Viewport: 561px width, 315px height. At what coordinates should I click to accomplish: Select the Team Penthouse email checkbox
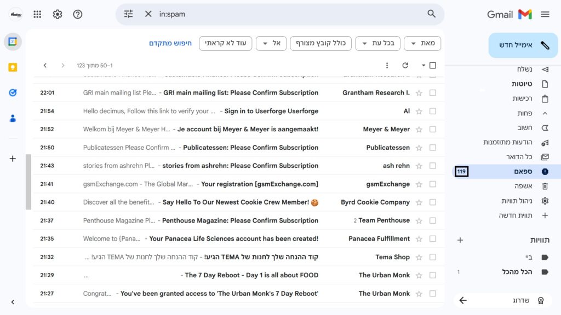click(433, 221)
